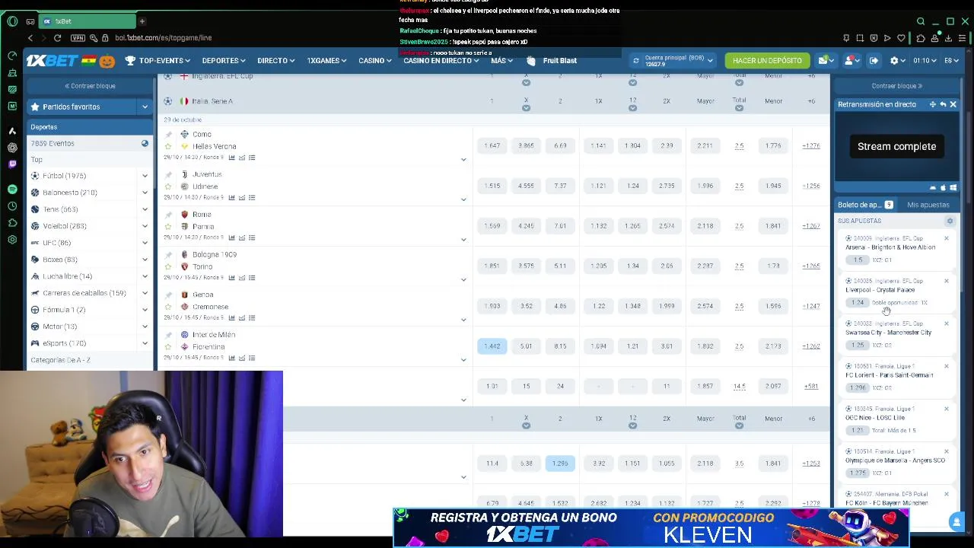Open the VPN badge in the address bar
The width and height of the screenshot is (974, 548).
[x=78, y=37]
